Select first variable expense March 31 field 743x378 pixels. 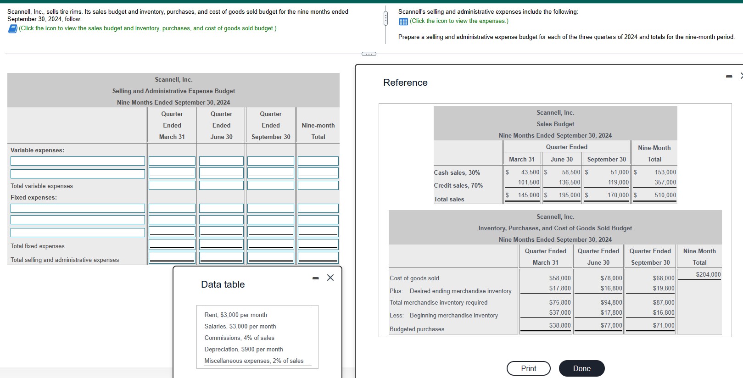click(x=172, y=161)
